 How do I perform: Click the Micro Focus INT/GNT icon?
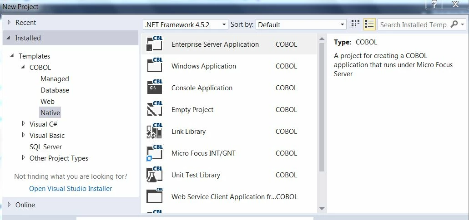coord(154,152)
